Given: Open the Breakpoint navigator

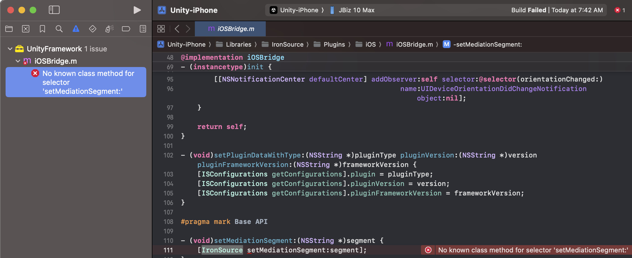Looking at the screenshot, I should click(126, 29).
